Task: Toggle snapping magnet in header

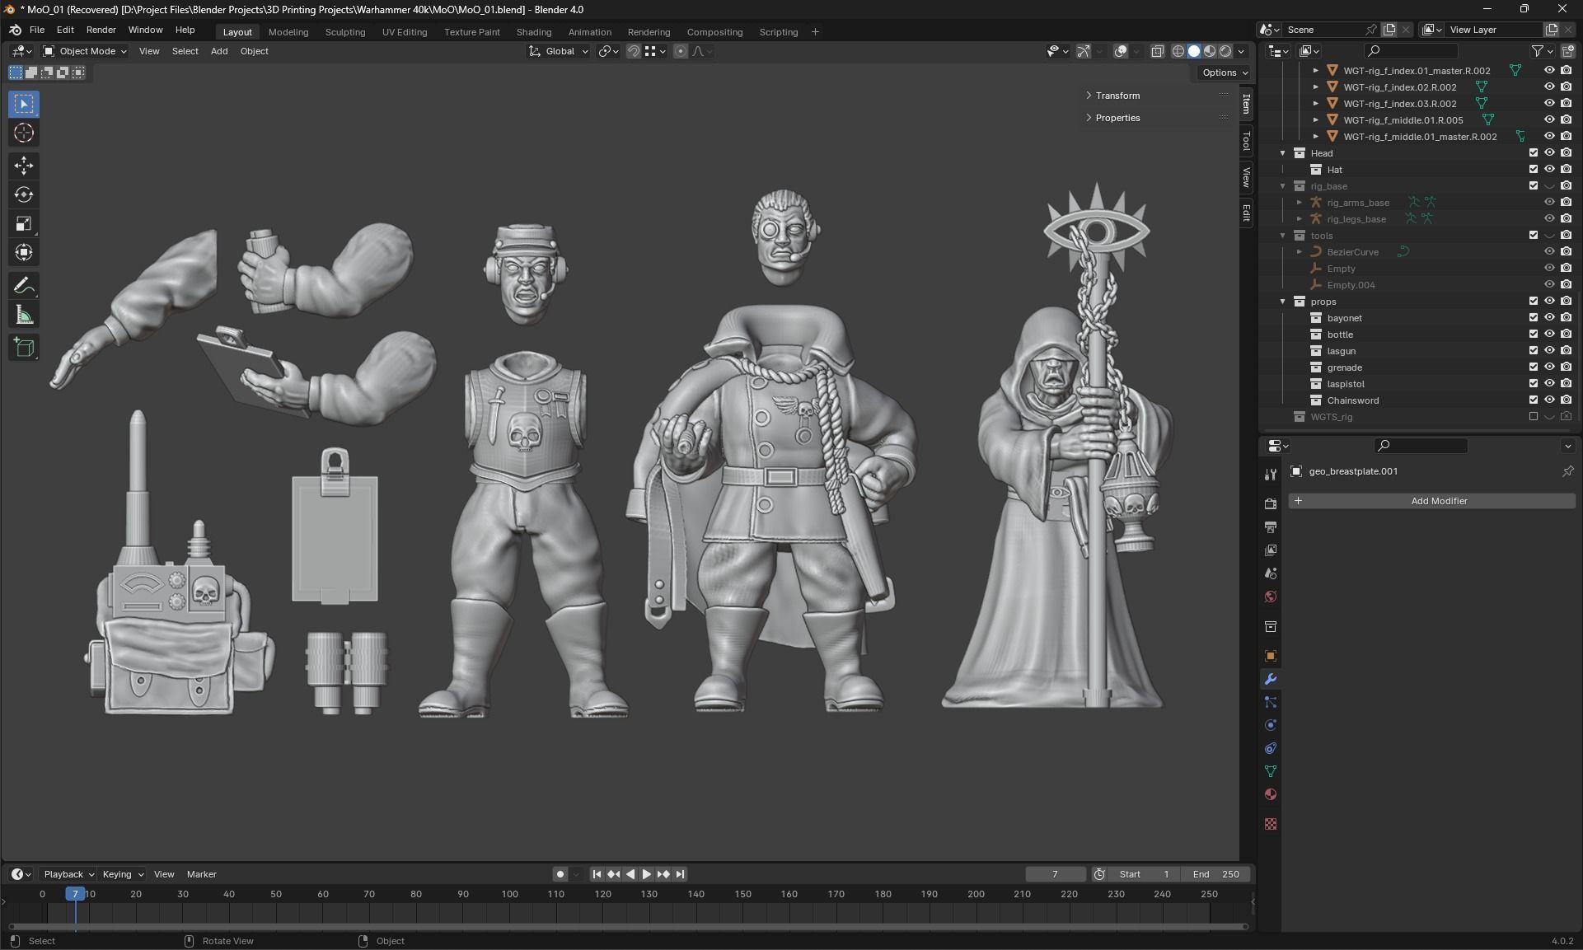Action: click(634, 51)
